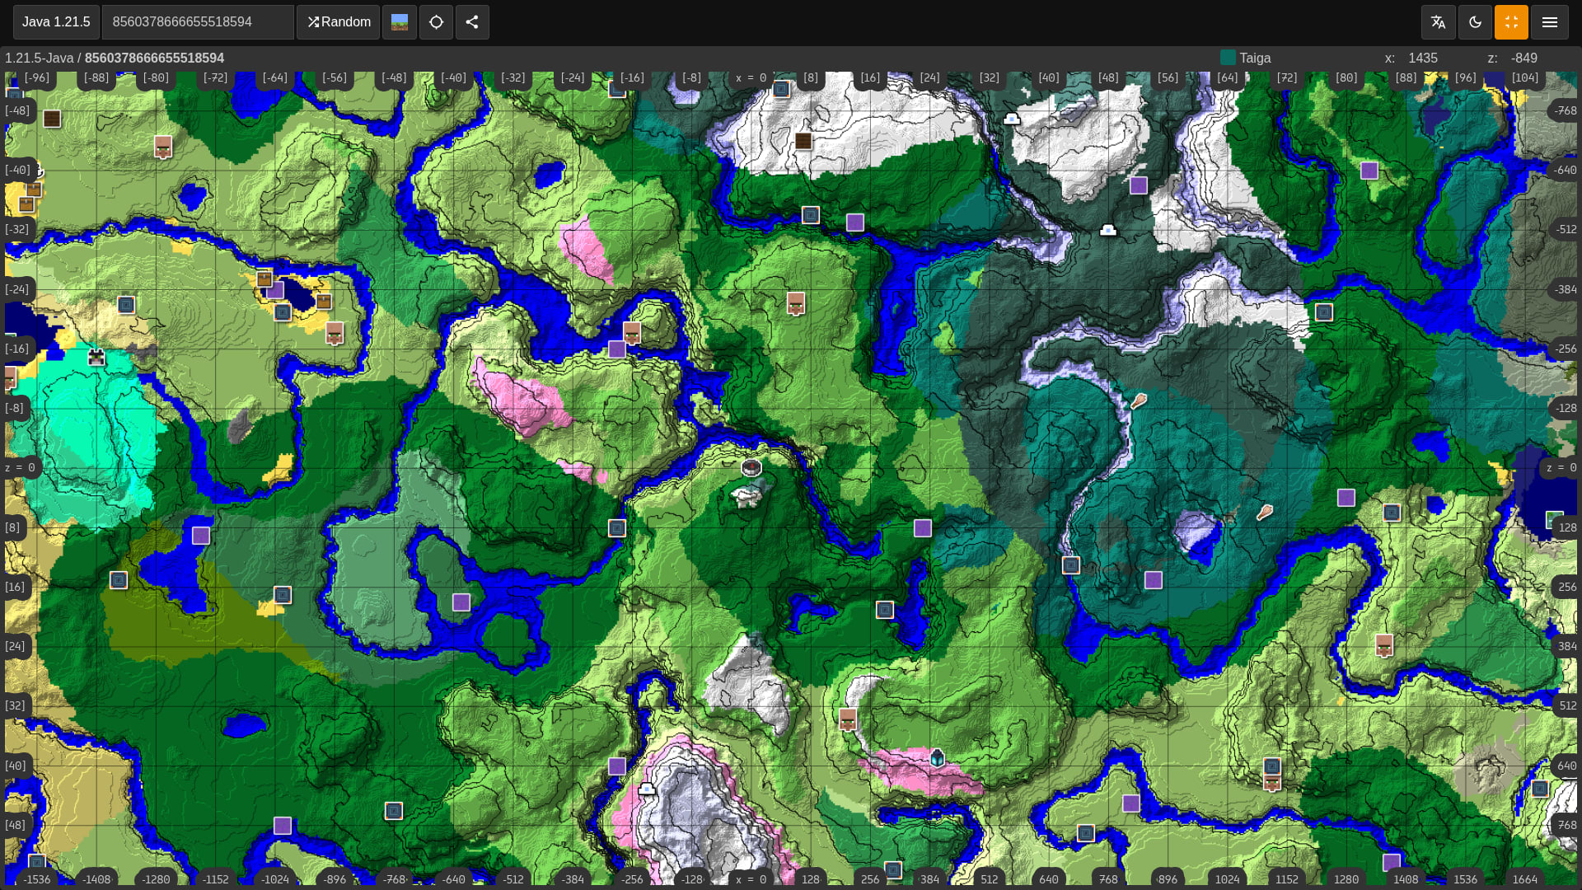Select the village marker below the treasure beach pond
Screen dimensions: 1582x890
click(x=334, y=333)
